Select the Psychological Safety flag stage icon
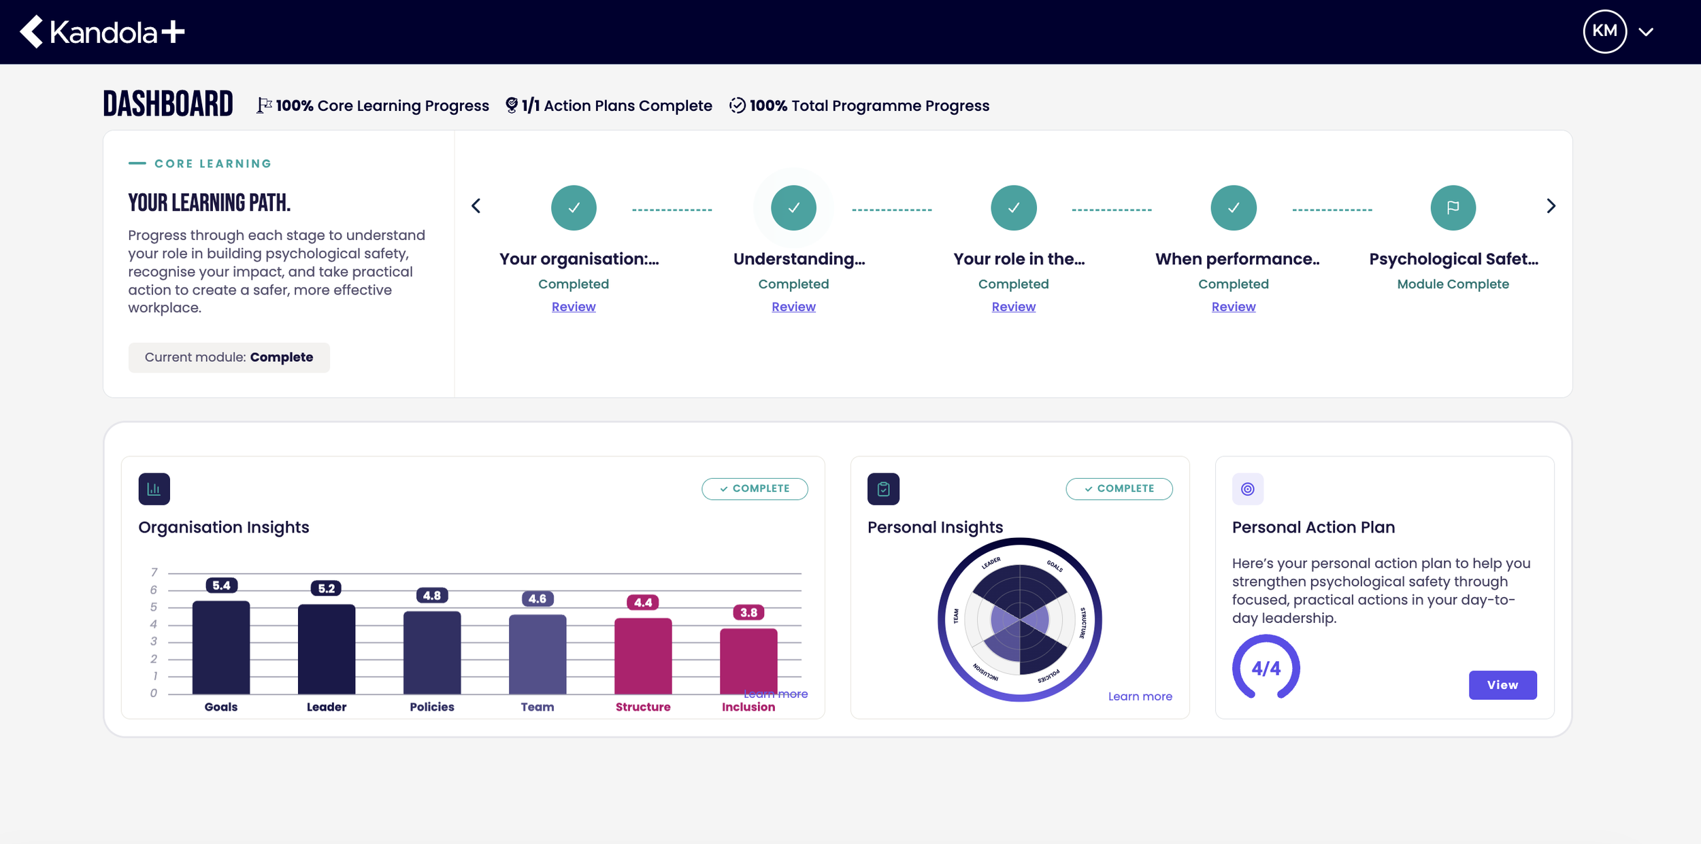The width and height of the screenshot is (1701, 844). 1453,207
